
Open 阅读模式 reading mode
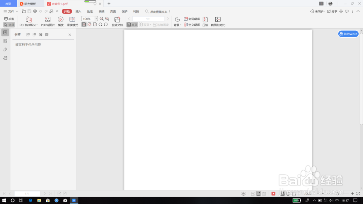(x=72, y=21)
